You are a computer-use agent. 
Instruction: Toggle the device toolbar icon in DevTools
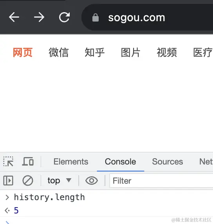28,161
